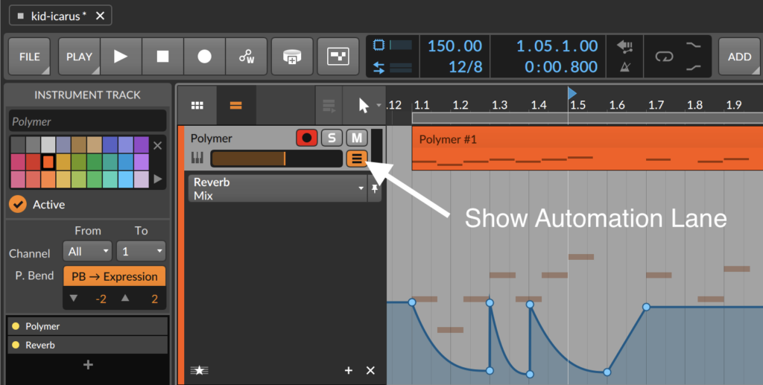Select light blue color swatch
This screenshot has width=763, height=385.
tap(126, 179)
